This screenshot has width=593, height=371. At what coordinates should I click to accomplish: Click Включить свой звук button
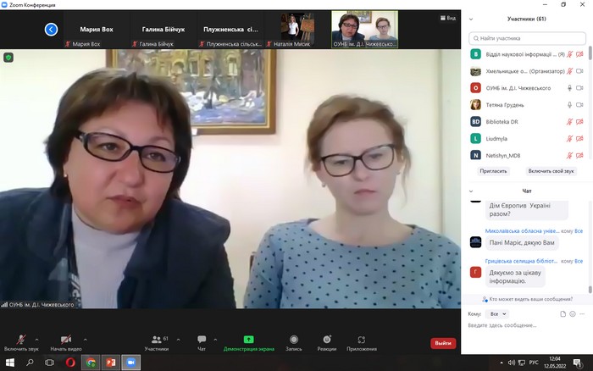551,171
